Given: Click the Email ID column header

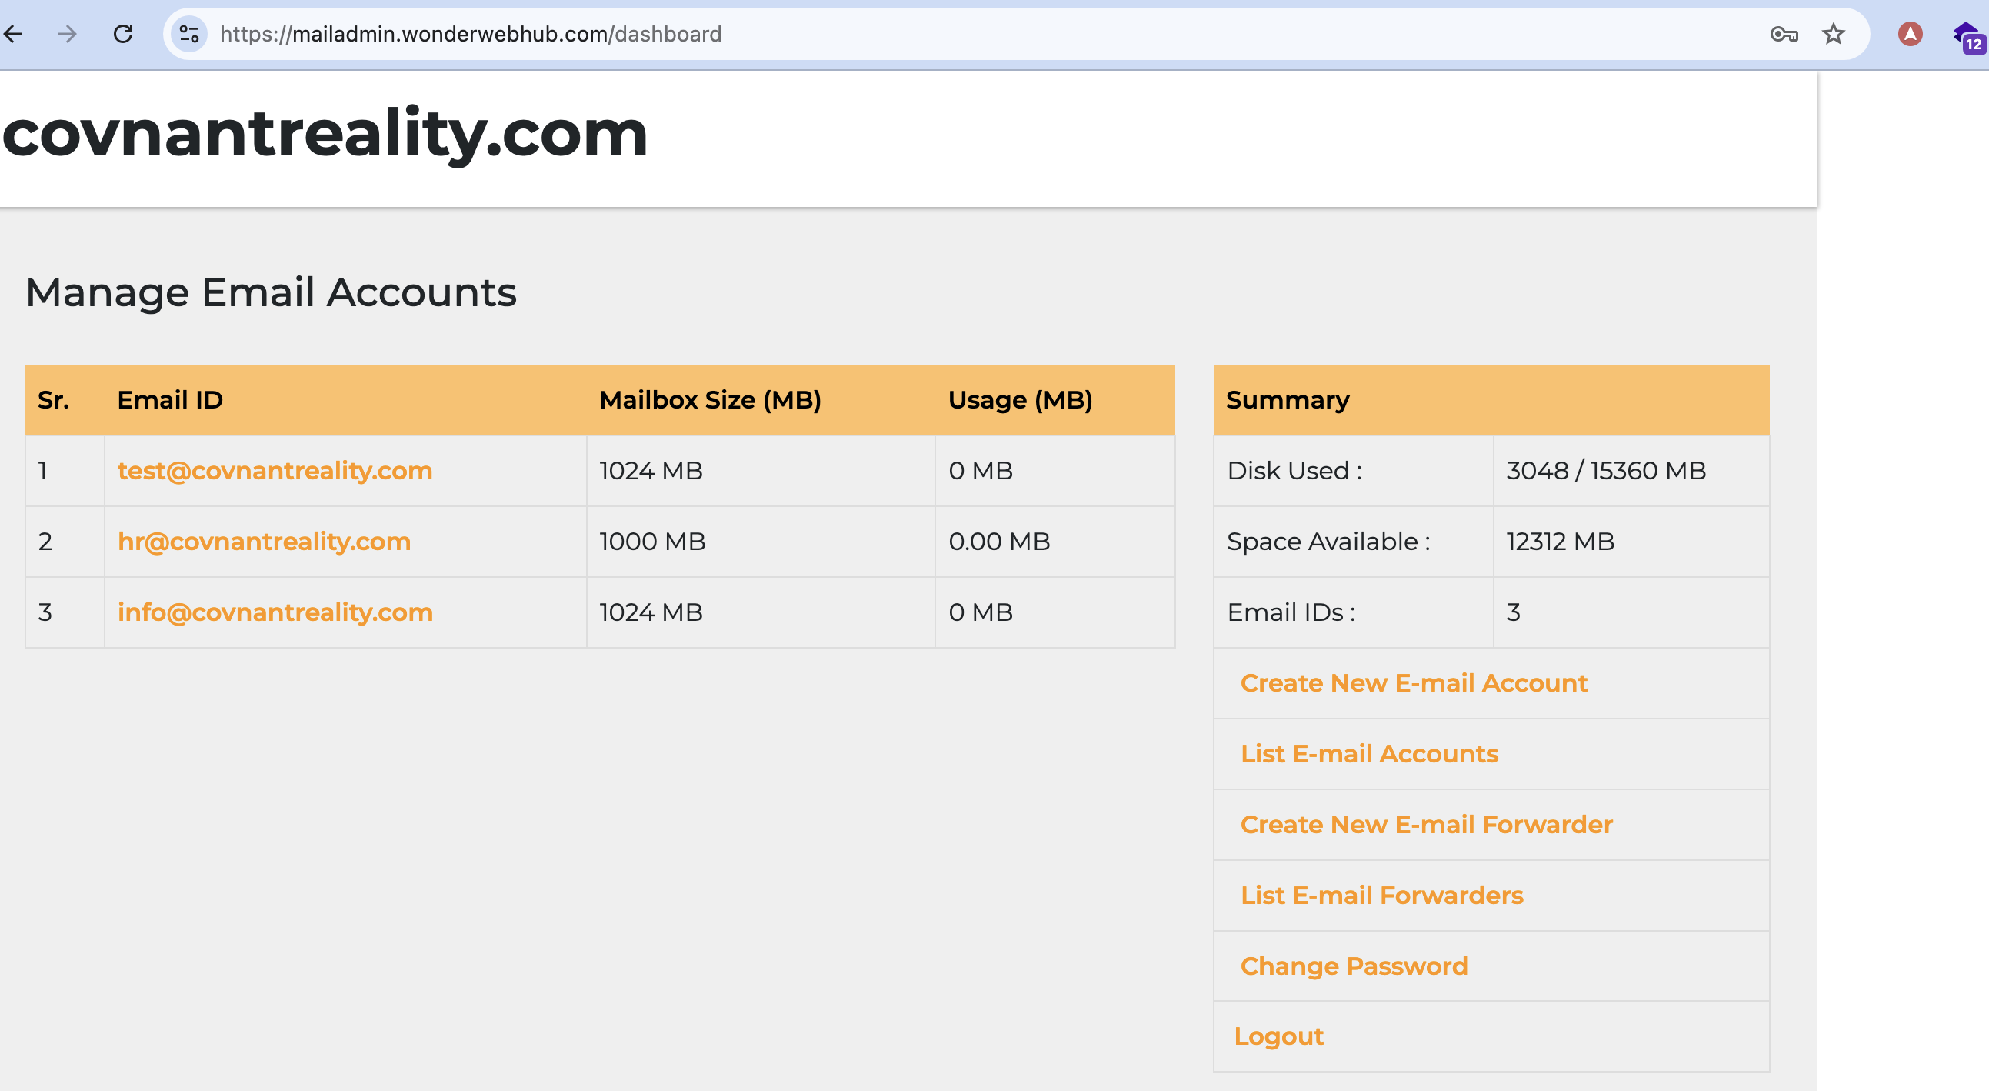Looking at the screenshot, I should [x=170, y=400].
